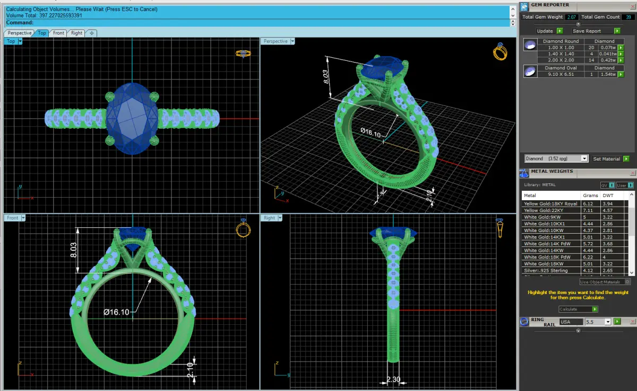Switch to the Front viewport tab
This screenshot has width=637, height=391.
point(58,33)
